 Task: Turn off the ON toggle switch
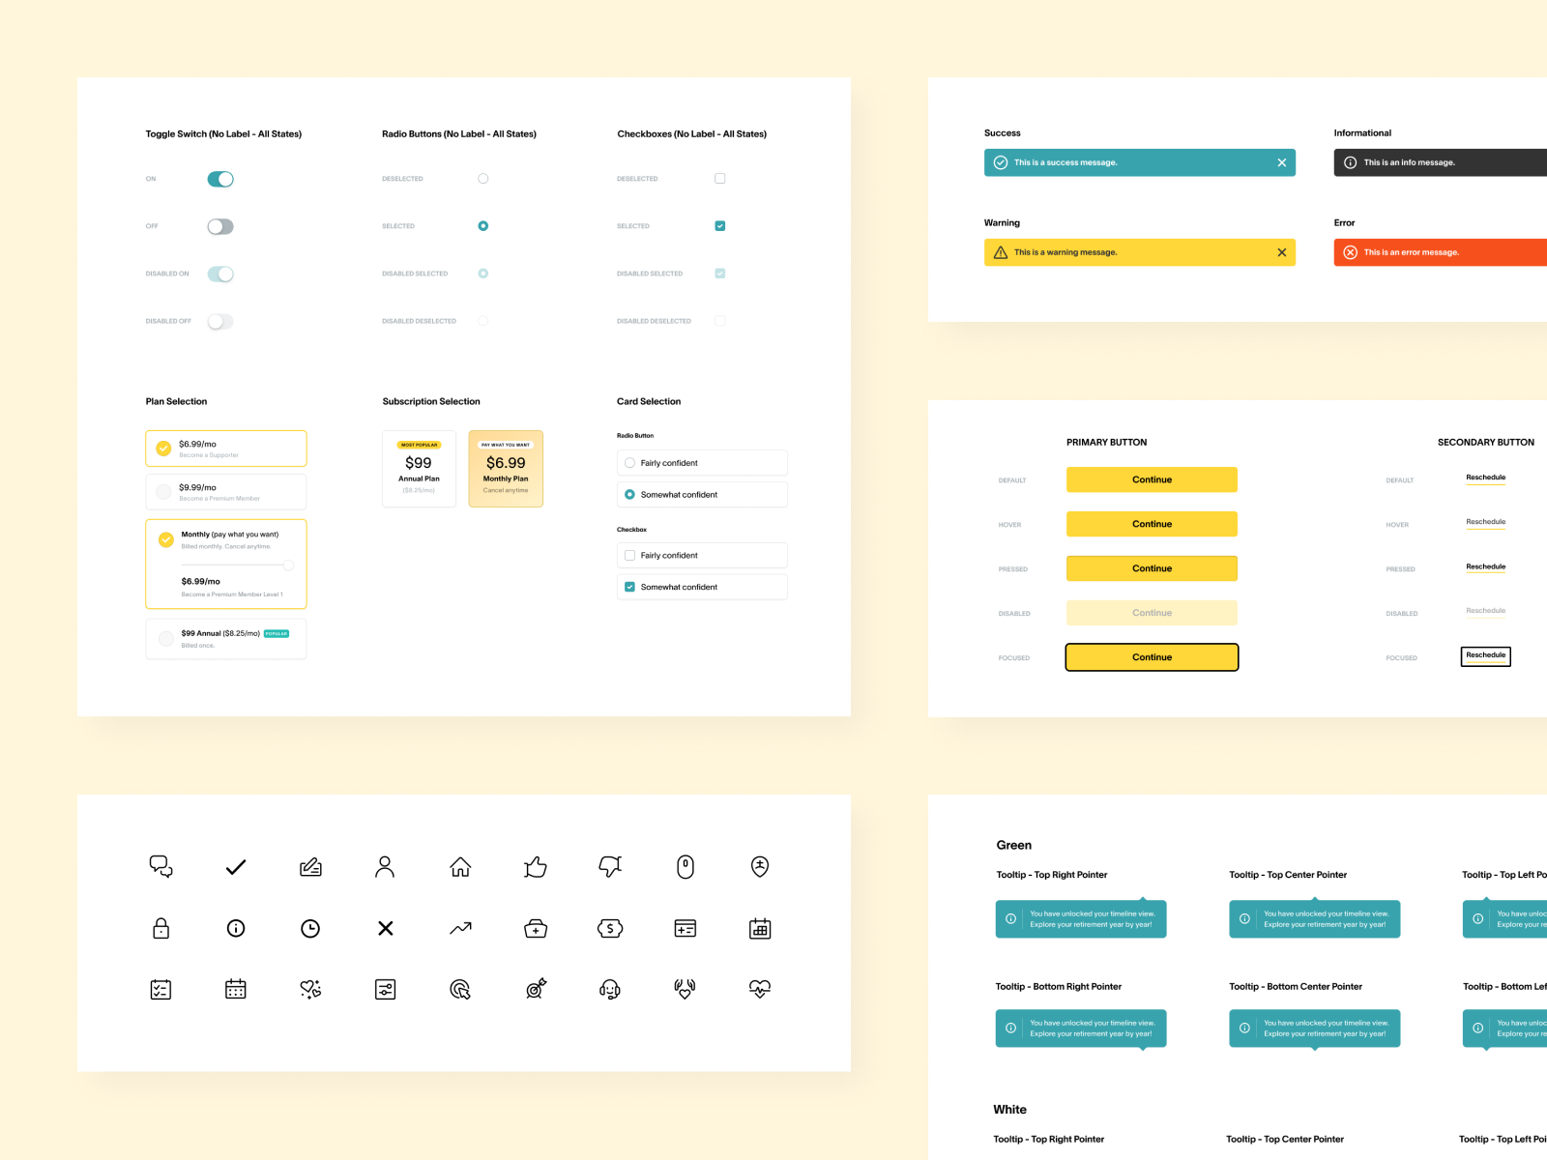(x=220, y=178)
